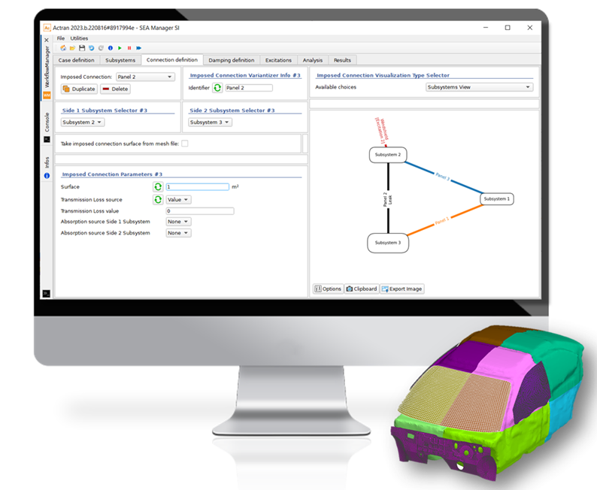Open the Analysis tab
597x490 pixels.
(x=313, y=60)
